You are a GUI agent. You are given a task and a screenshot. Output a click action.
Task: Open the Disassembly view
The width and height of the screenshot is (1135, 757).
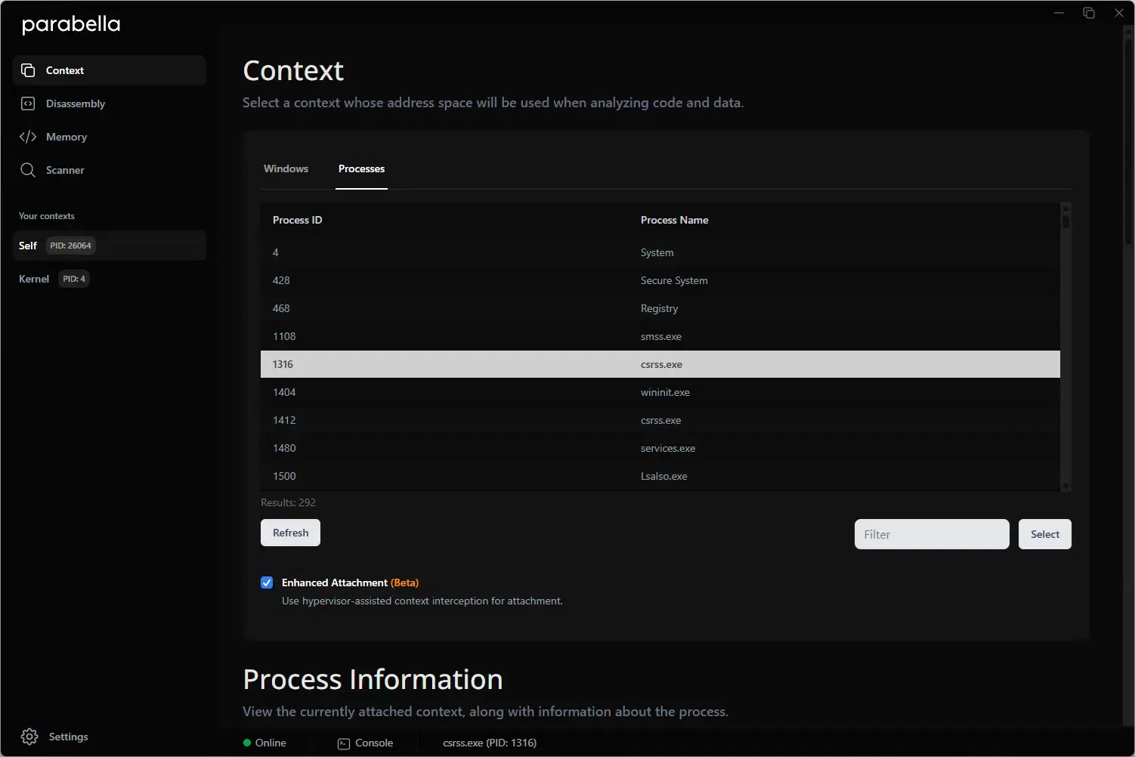pyautogui.click(x=76, y=104)
